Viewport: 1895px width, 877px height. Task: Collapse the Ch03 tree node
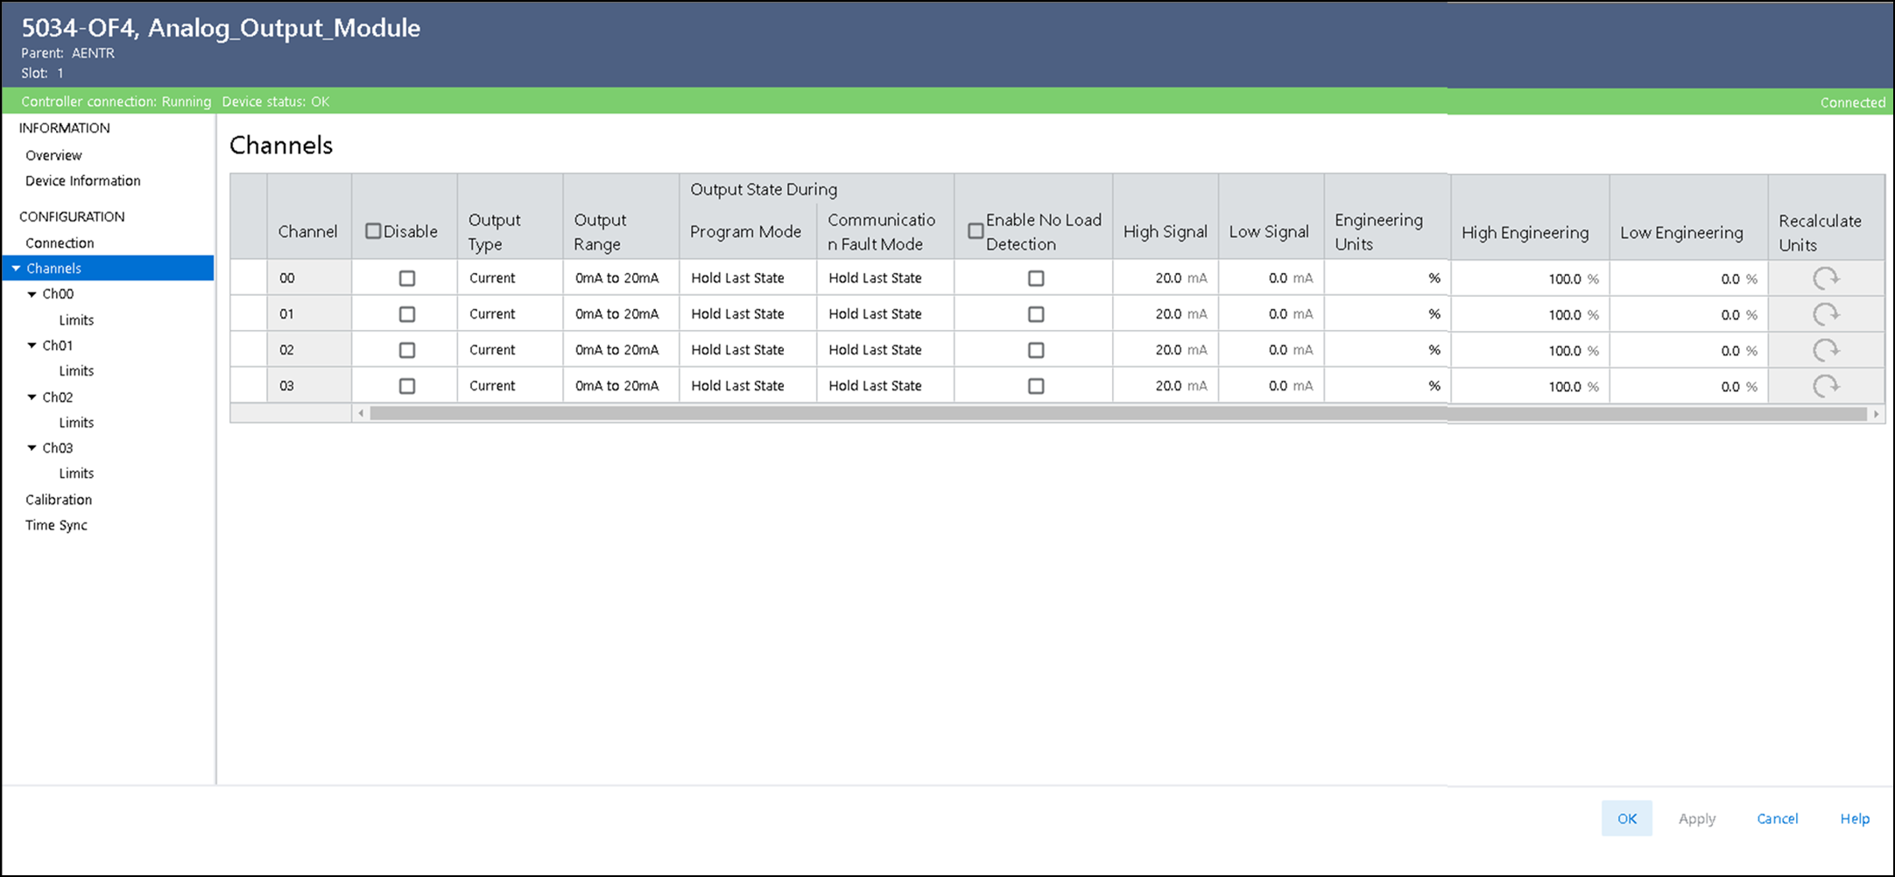32,448
